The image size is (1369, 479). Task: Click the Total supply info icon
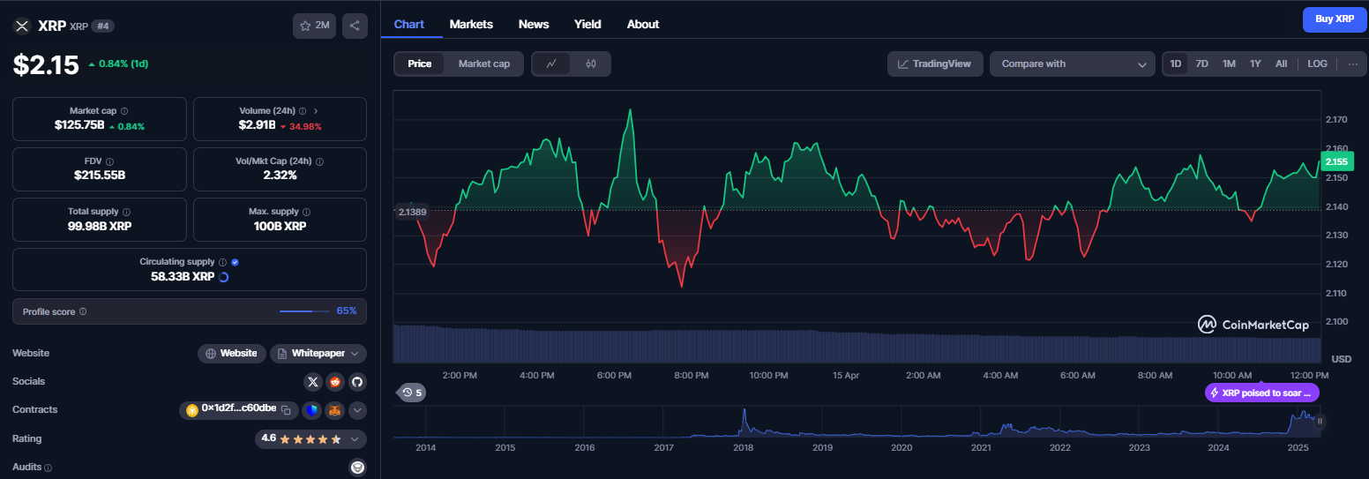click(x=126, y=212)
